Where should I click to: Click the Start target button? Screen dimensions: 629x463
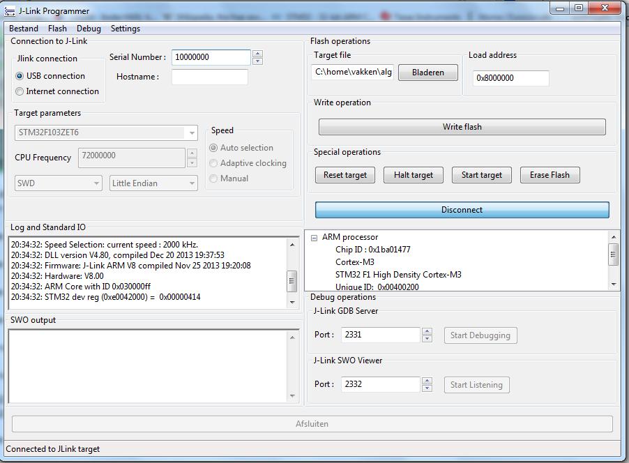click(482, 175)
